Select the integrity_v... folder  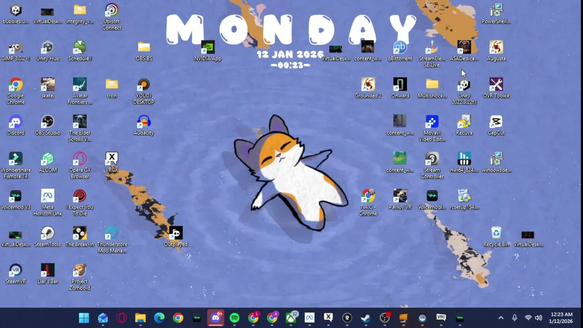click(80, 14)
